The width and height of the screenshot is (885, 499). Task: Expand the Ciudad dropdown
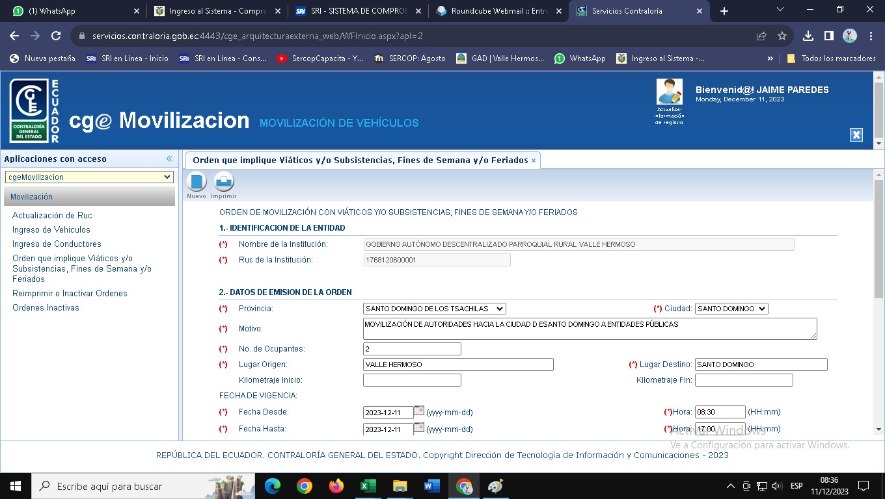point(731,309)
